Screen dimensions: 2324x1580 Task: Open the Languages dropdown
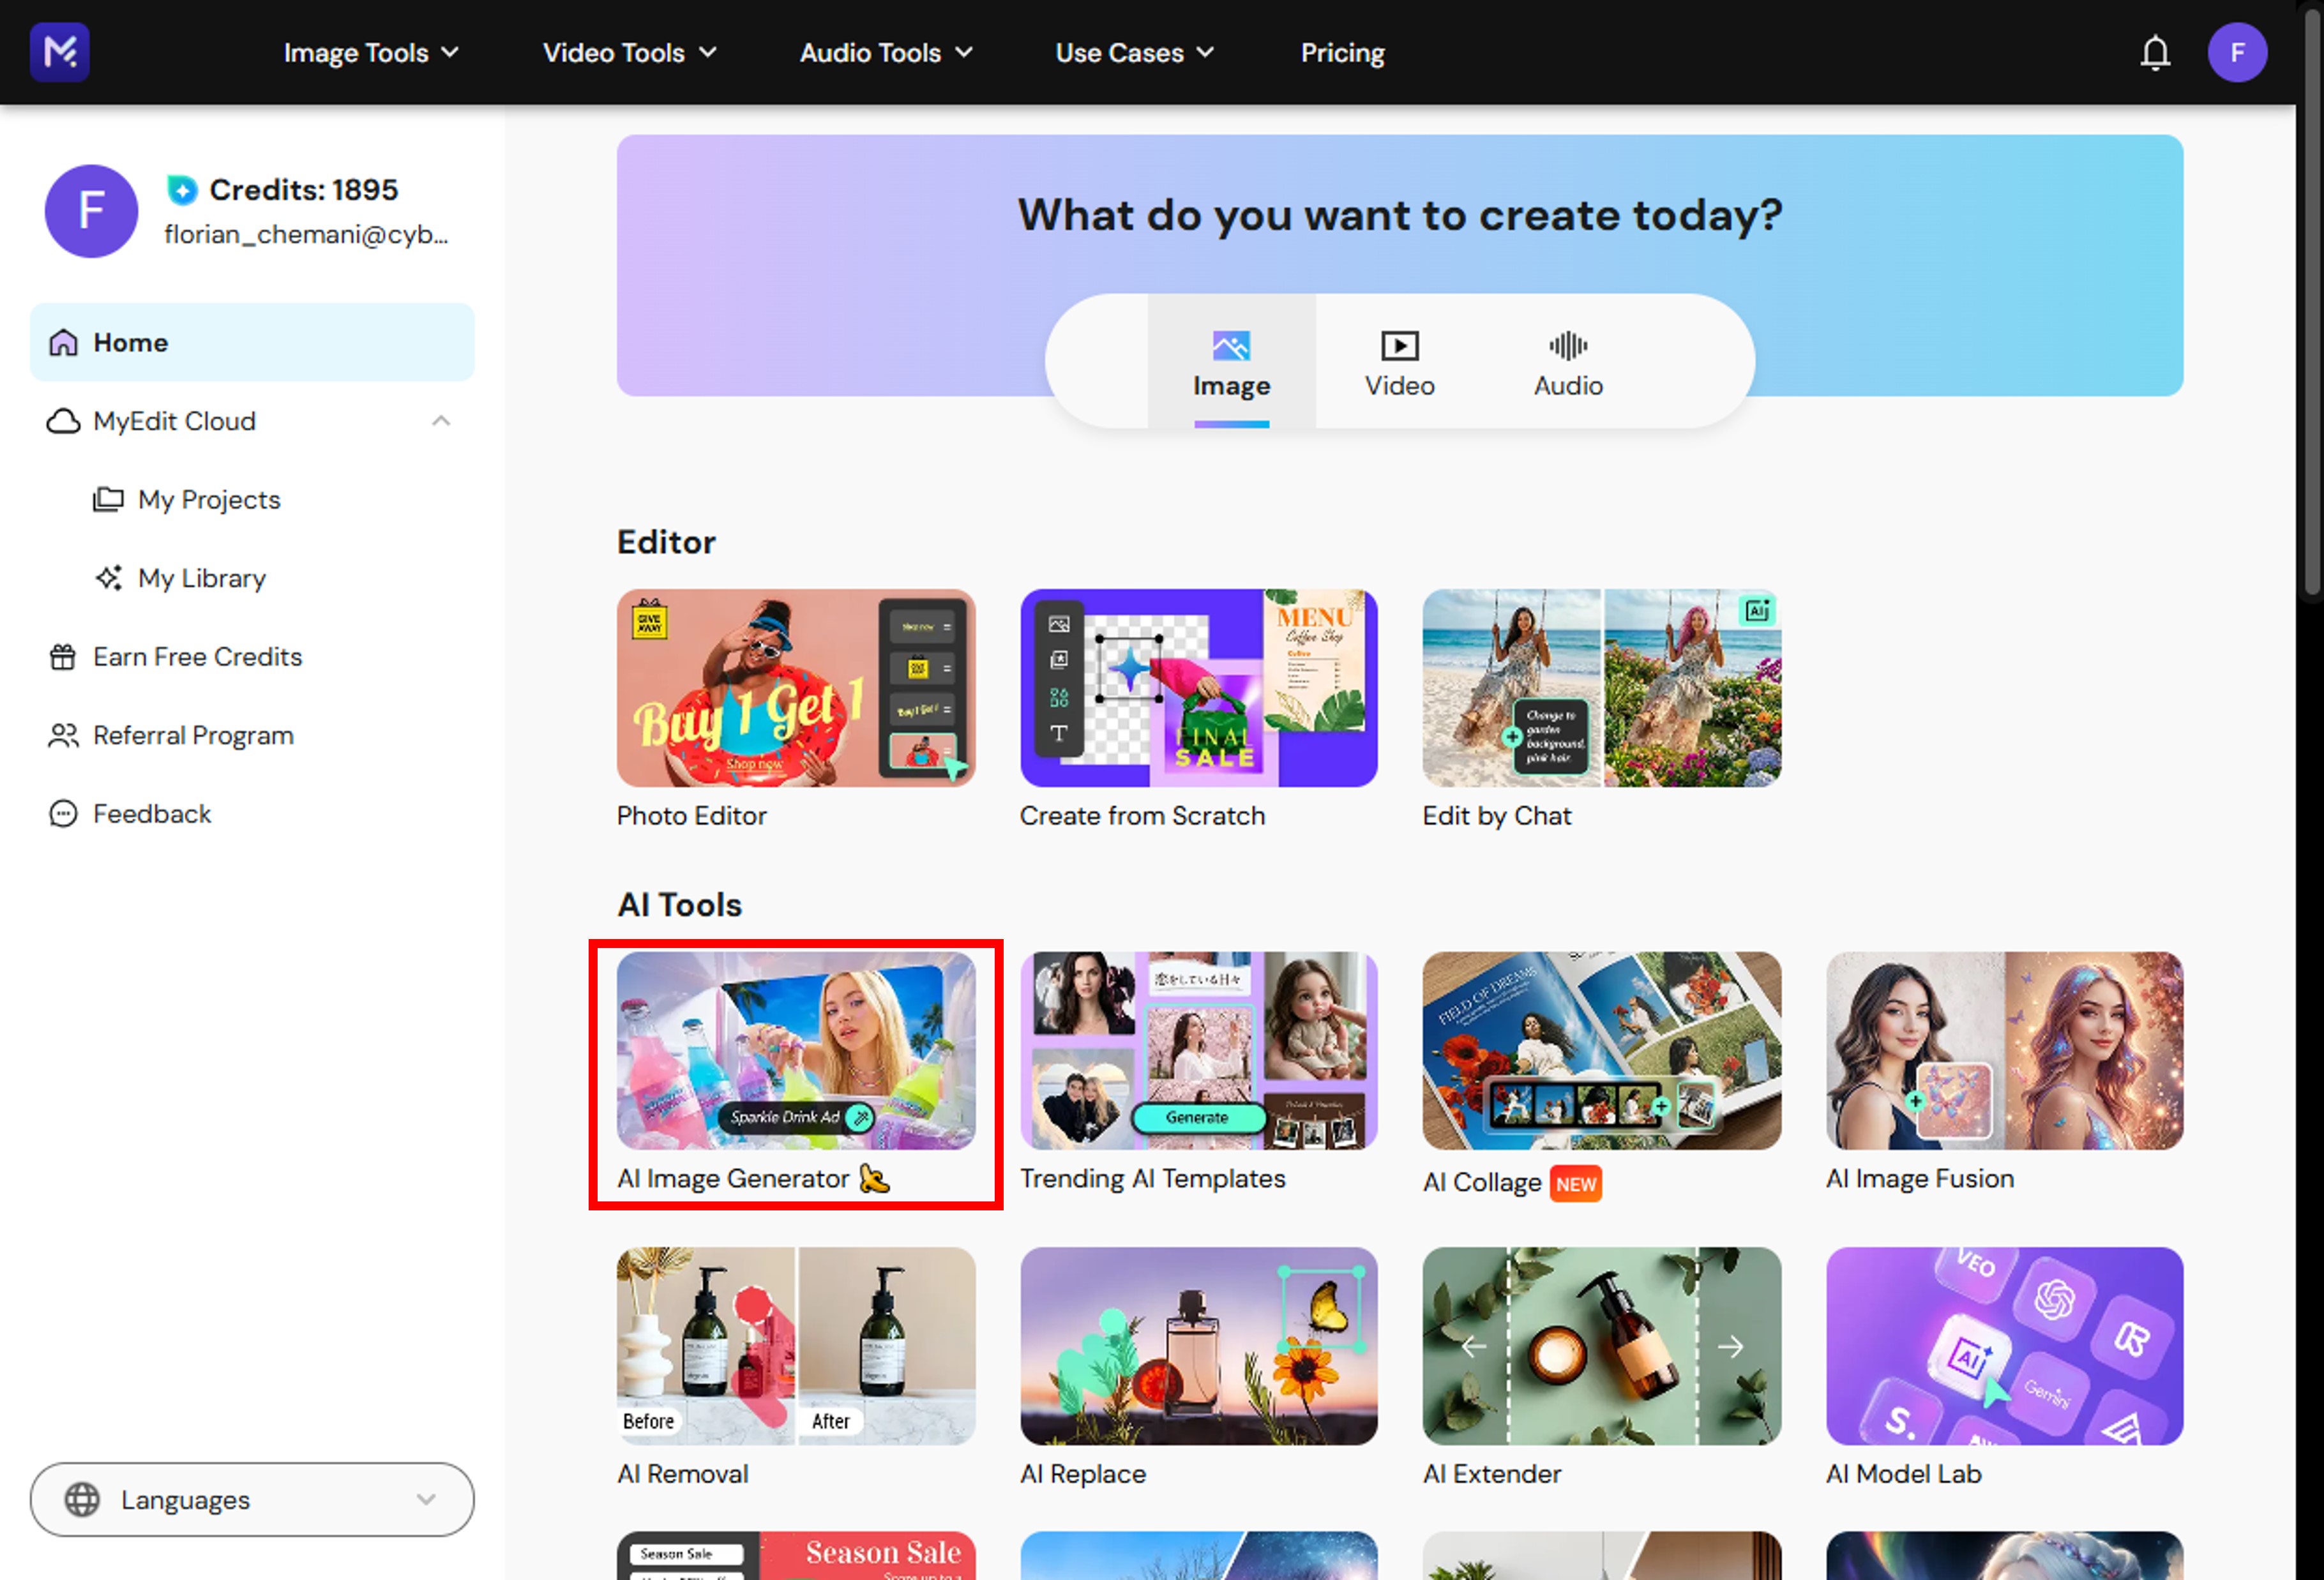tap(252, 1499)
